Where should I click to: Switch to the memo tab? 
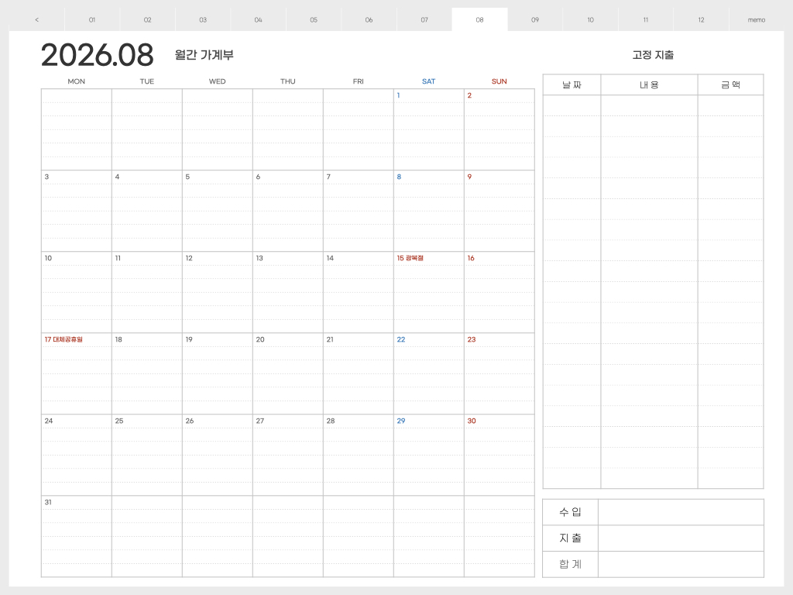pyautogui.click(x=757, y=19)
